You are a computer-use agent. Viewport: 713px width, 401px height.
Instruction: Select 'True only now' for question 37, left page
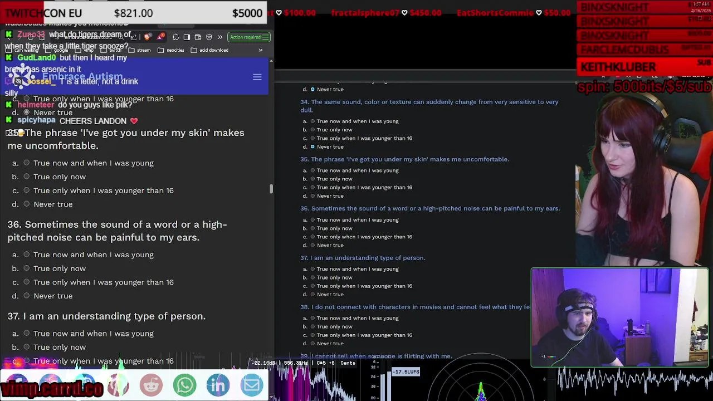click(26, 347)
